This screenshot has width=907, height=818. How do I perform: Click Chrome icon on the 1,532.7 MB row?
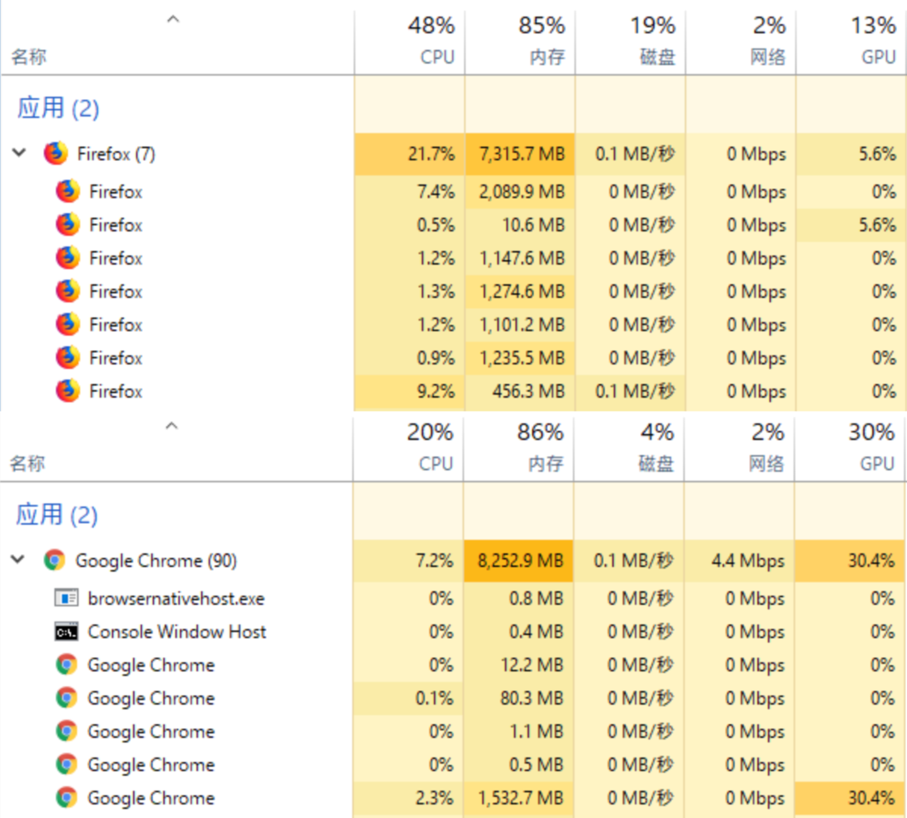point(66,798)
